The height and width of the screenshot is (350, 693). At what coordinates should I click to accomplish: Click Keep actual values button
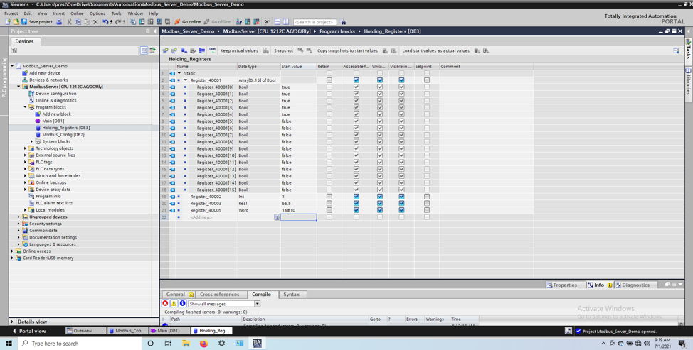tap(239, 50)
